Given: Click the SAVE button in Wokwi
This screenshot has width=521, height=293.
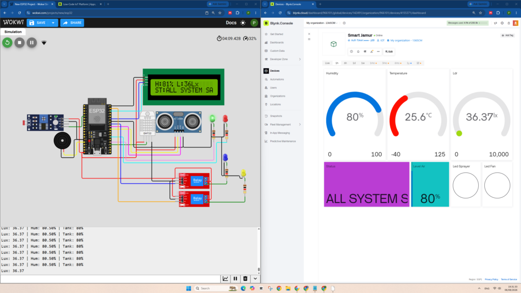Looking at the screenshot, I should 38,23.
